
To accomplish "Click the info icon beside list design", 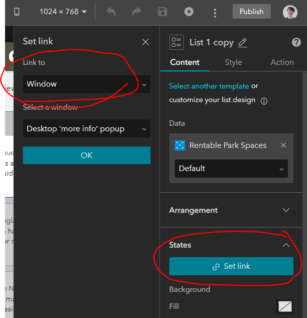I will [264, 101].
